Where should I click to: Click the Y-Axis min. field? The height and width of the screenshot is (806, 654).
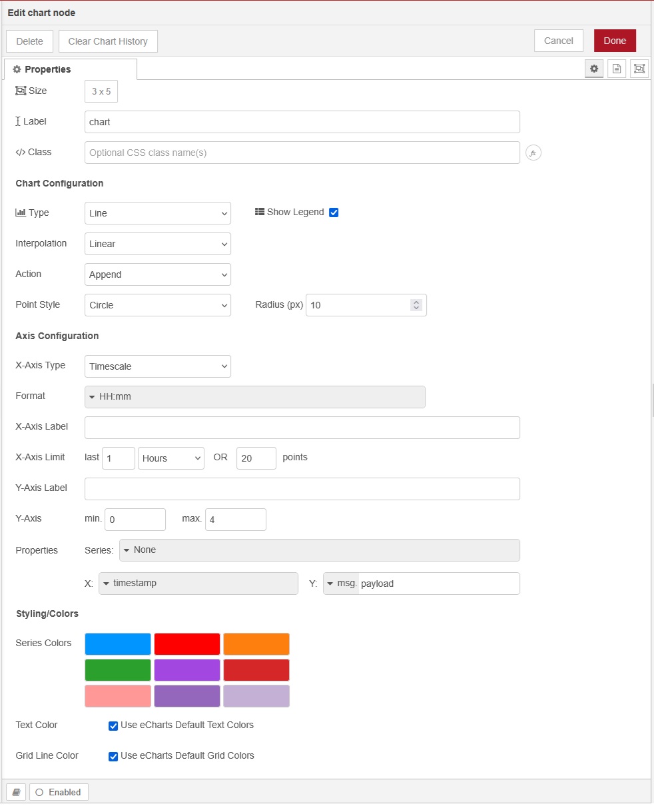135,520
